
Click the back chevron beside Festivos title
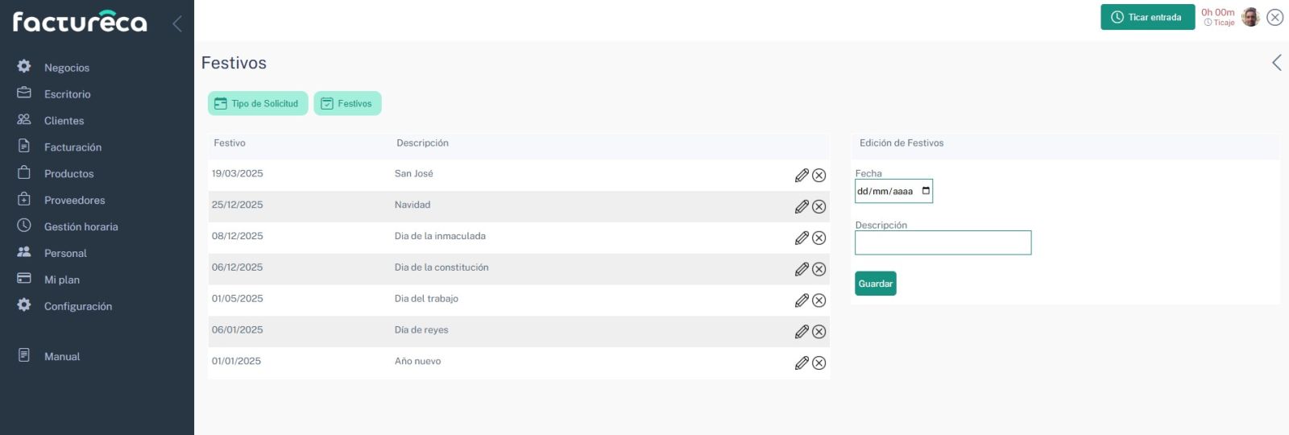(x=1276, y=63)
